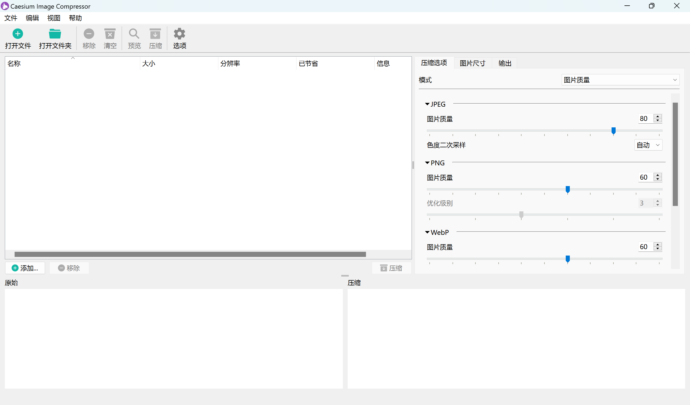Click the 压缩 (compress) toolbar icon
Viewport: 690px width, 405px height.
[155, 34]
